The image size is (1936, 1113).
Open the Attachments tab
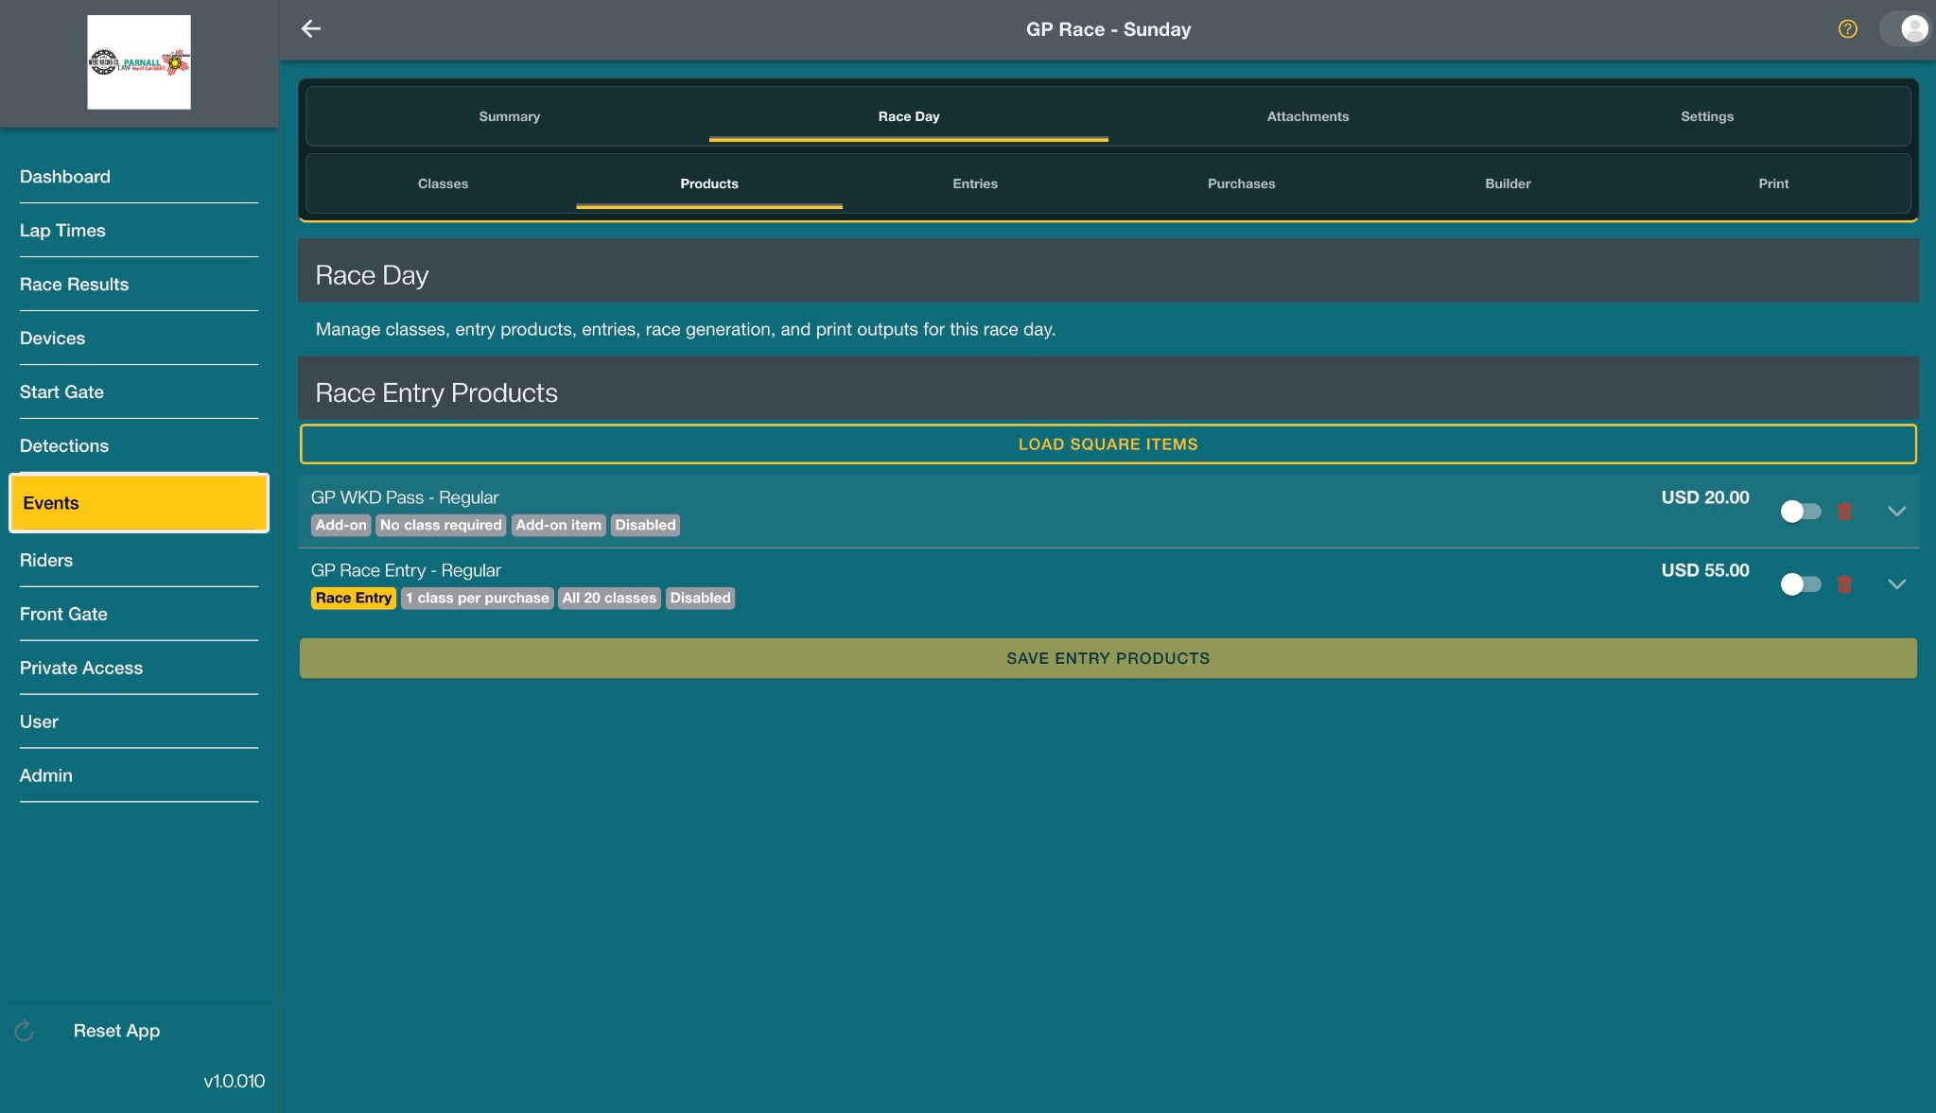pyautogui.click(x=1308, y=116)
